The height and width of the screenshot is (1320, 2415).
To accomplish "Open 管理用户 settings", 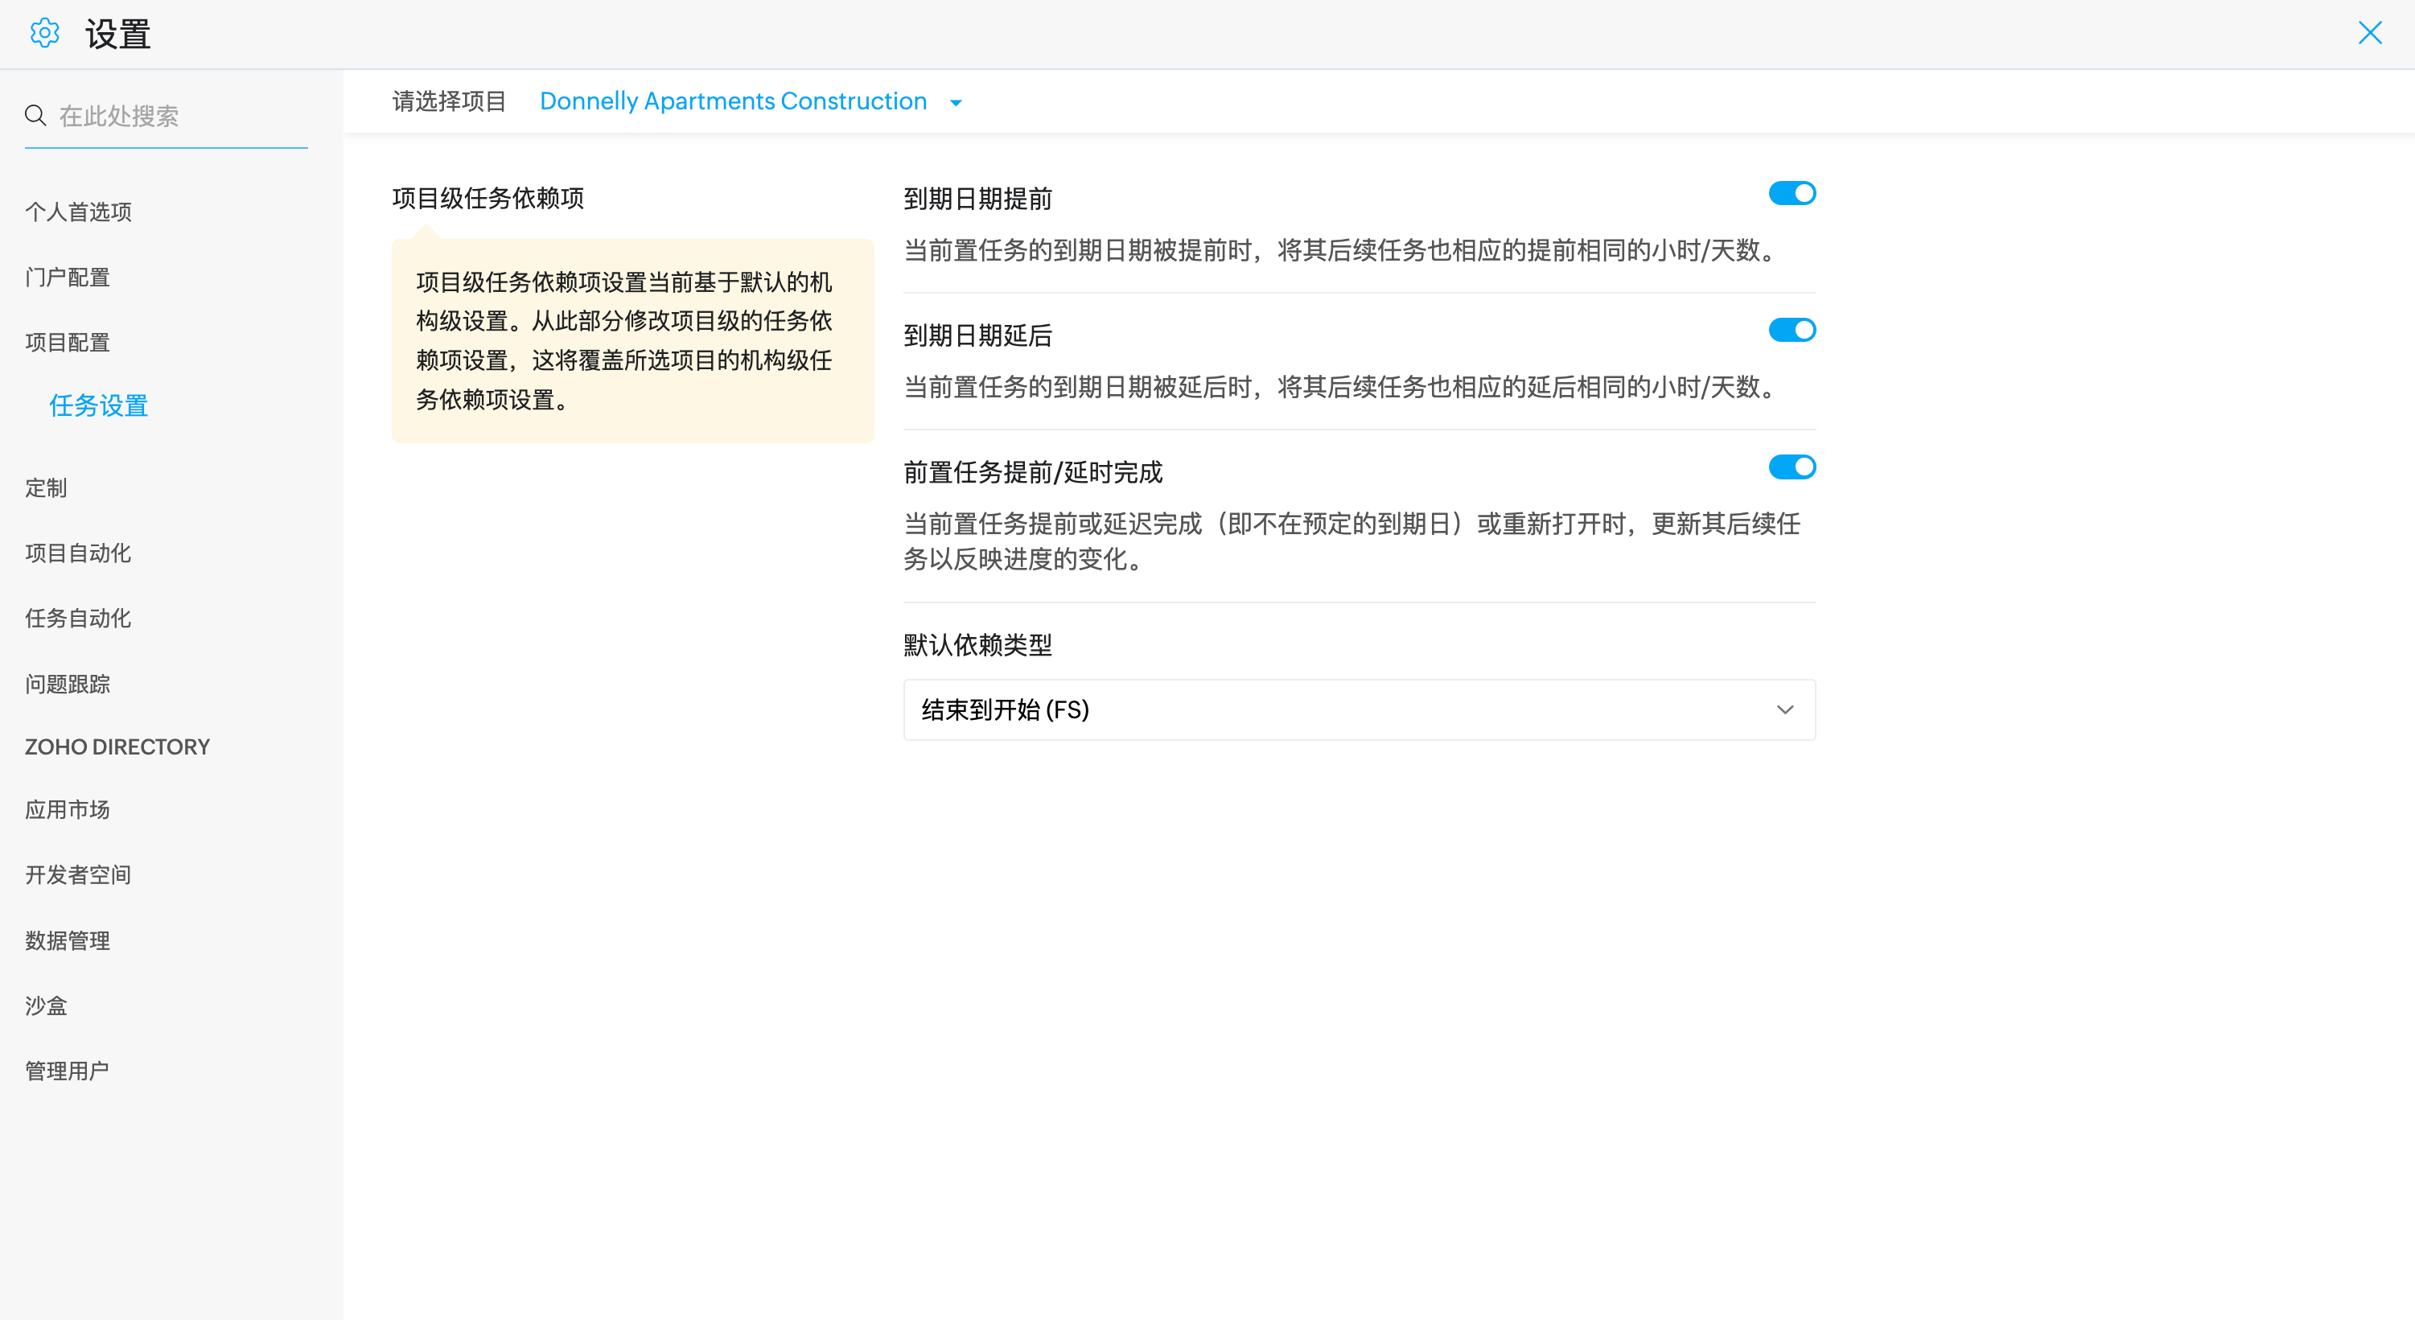I will coord(68,1071).
